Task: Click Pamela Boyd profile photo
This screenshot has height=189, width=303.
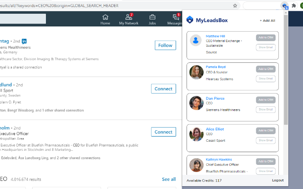Action: point(196,72)
